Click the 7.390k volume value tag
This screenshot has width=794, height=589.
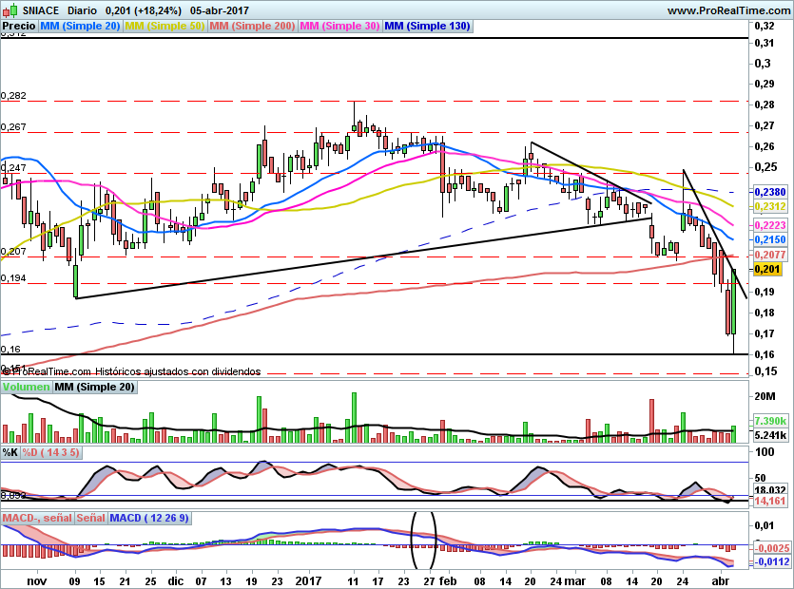(x=770, y=421)
